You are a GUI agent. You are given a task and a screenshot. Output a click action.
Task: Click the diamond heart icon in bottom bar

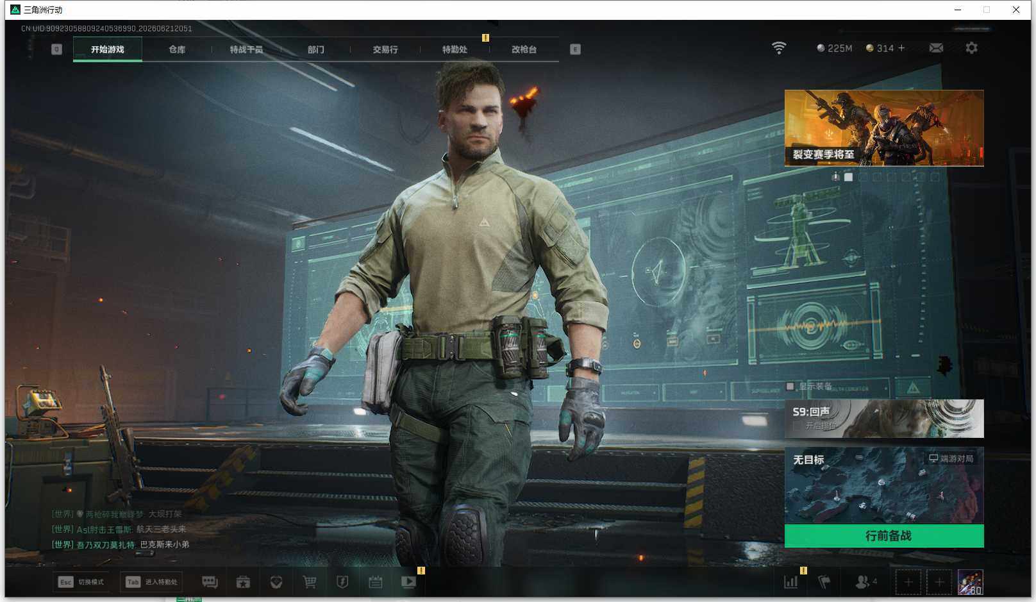click(x=276, y=582)
